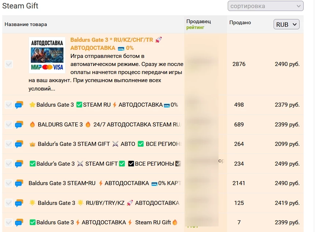Image resolution: width=315 pixels, height=232 pixels.
Task: Select checkbox next to the 2141-sold listing
Action: 9,183
